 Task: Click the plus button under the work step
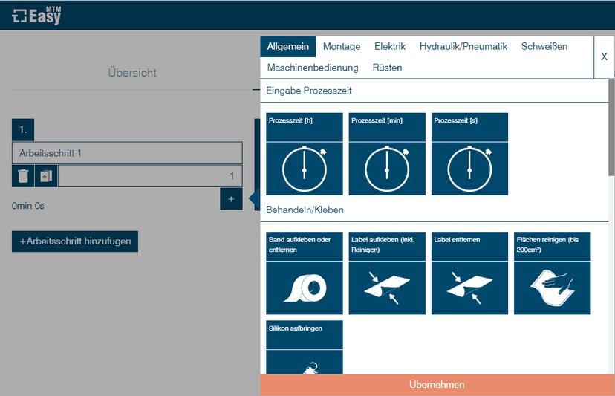click(x=231, y=199)
